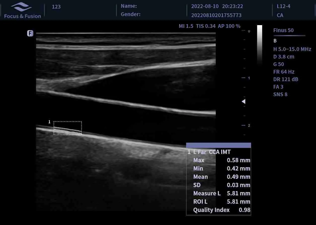Select the B mode label
The height and width of the screenshot is (225, 316).
click(275, 41)
